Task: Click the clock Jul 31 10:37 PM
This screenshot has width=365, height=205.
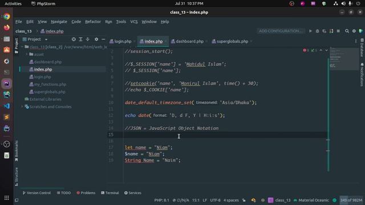Action: point(189,3)
